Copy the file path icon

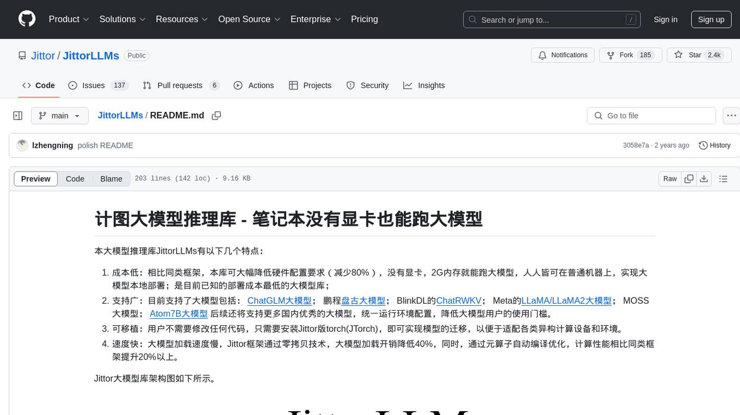coord(216,116)
